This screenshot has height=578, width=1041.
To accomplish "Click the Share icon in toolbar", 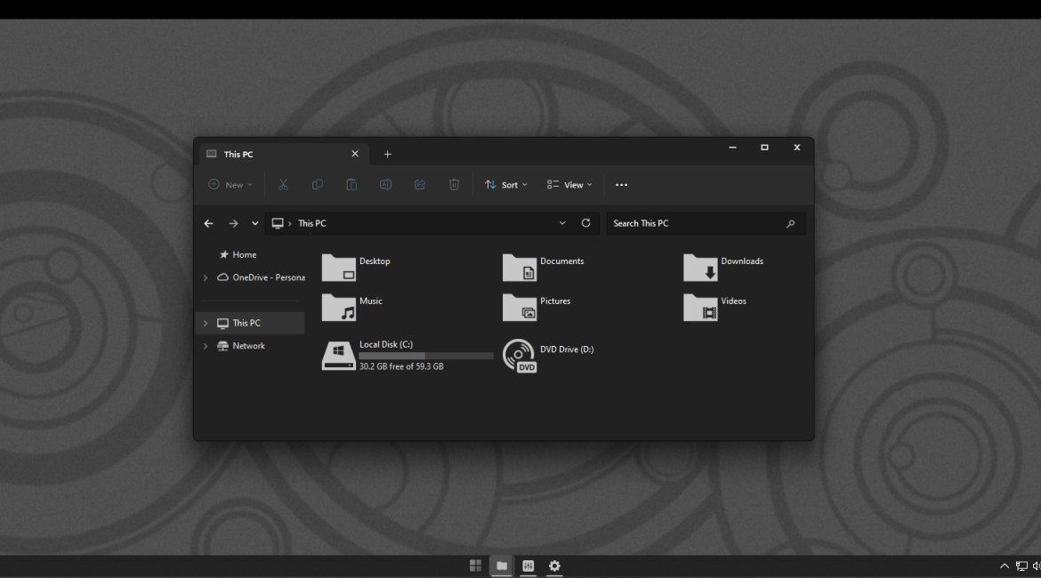I will 420,185.
